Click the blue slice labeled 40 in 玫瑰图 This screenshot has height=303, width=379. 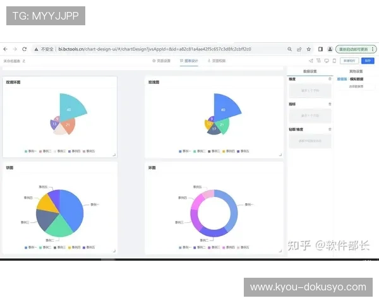[x=225, y=107]
